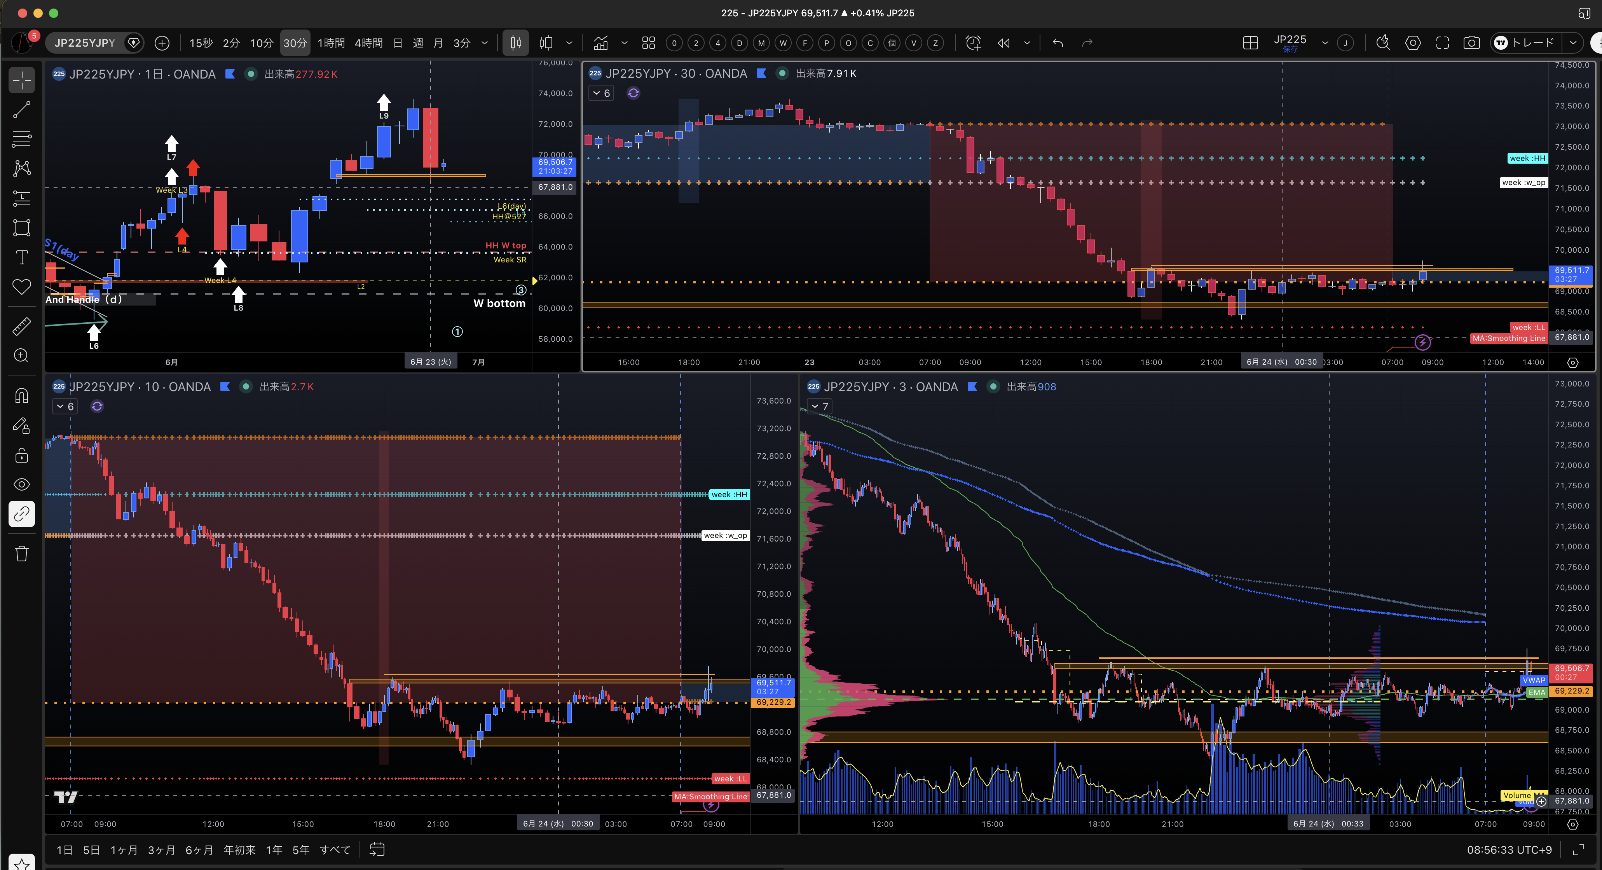Viewport: 1602px width, 870px height.
Task: Switch to the 4時間 interval
Action: [369, 43]
